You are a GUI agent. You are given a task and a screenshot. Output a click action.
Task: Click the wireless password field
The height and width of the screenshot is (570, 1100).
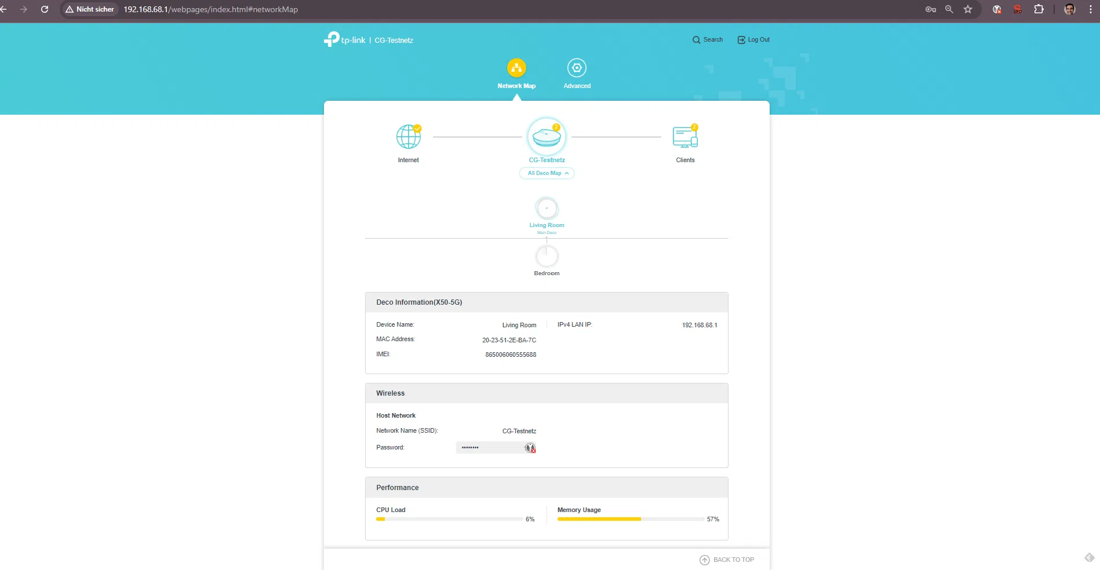point(496,448)
